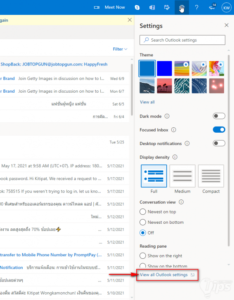The image size is (234, 300).
Task: Open the Kitipat Wongkamonchun email dated 5/10/2021
Action: tap(64, 293)
